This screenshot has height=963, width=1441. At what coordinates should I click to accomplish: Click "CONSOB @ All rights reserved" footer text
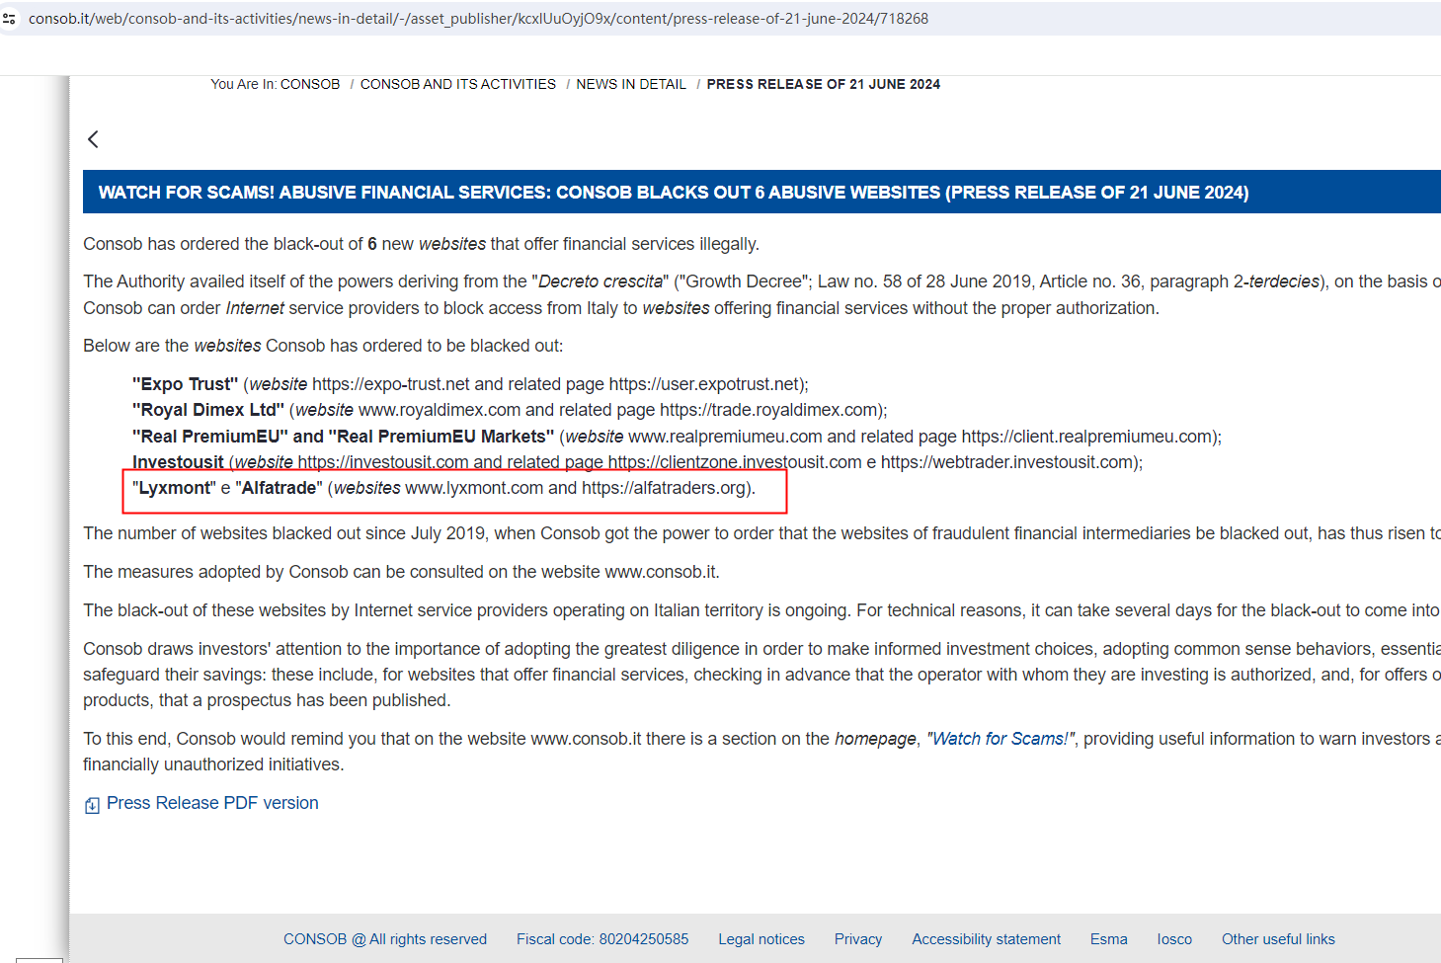pos(385,939)
